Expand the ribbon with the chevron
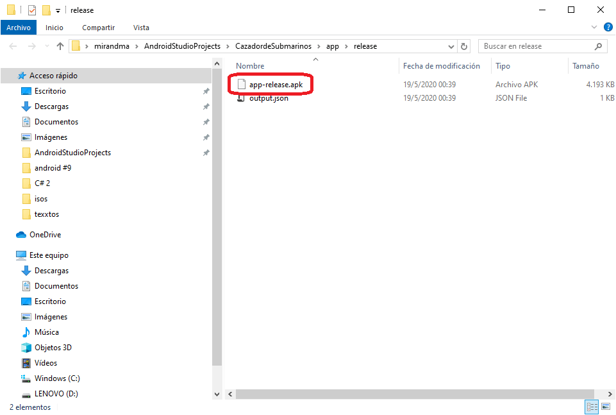The width and height of the screenshot is (616, 415). [x=594, y=27]
